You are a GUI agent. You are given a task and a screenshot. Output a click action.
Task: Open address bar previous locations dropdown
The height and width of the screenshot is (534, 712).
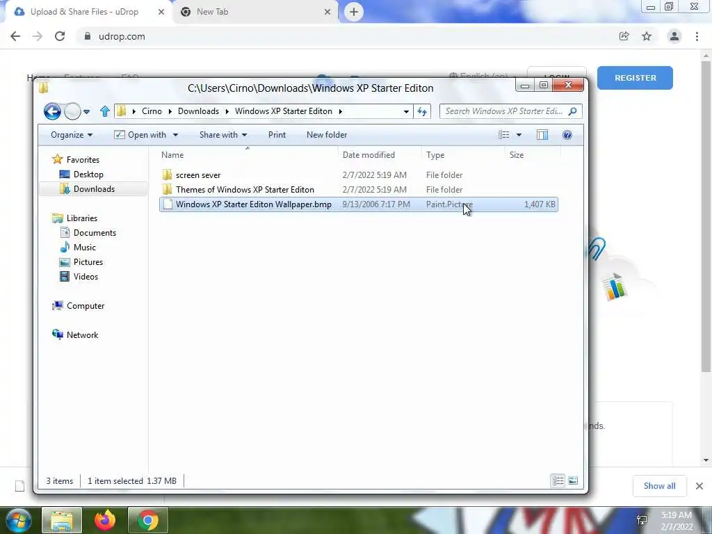[x=406, y=111]
